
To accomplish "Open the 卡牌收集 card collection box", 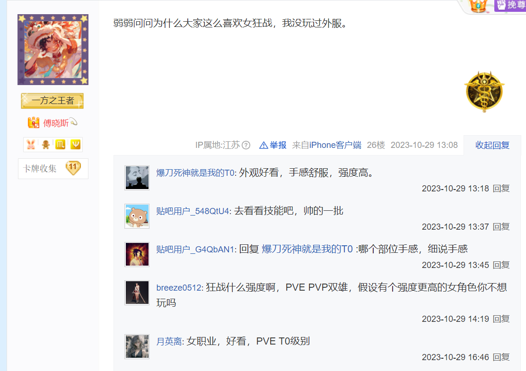I will (x=53, y=169).
